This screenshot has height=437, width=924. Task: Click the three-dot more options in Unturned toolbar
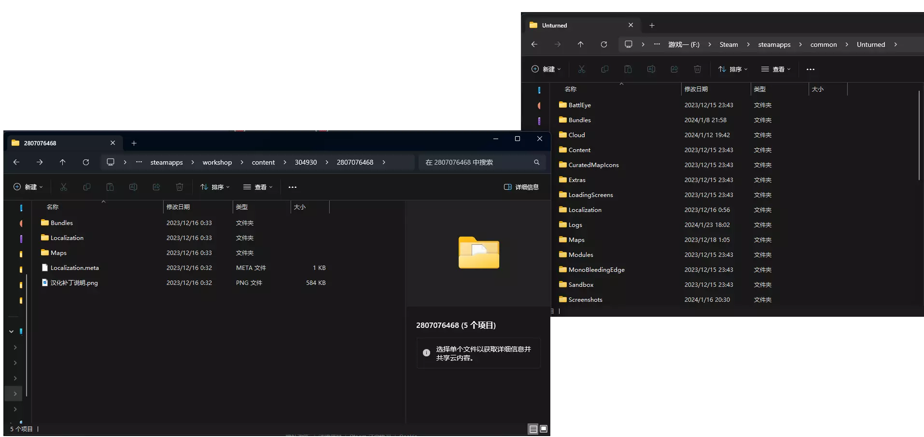click(810, 69)
